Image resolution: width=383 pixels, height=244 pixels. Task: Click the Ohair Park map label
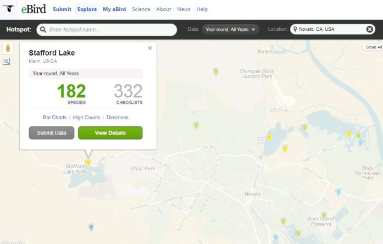(x=143, y=169)
